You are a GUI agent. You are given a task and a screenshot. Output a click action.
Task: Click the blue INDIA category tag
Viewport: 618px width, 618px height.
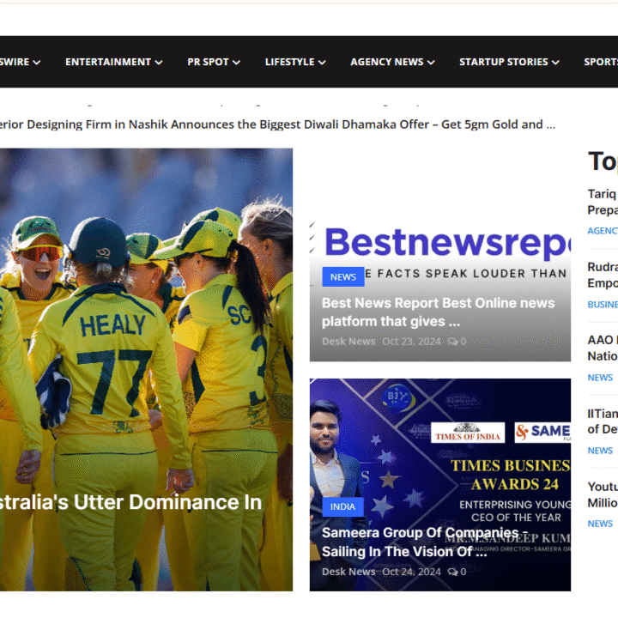click(342, 506)
